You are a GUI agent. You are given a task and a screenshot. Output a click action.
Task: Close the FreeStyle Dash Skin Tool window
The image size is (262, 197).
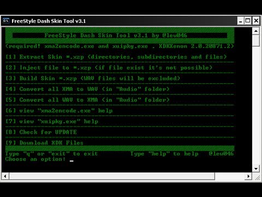coord(256,21)
